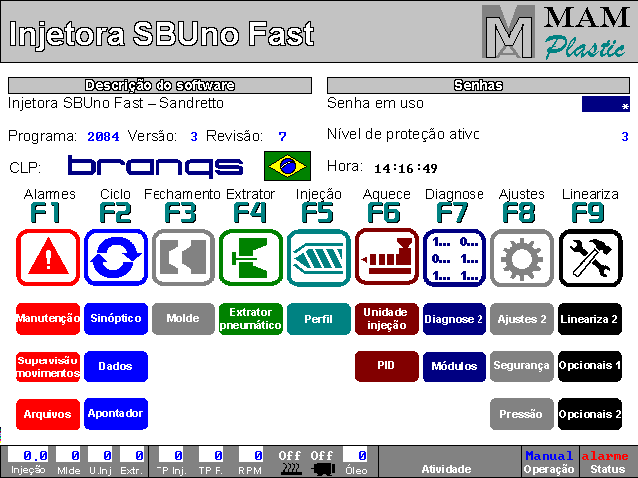
Task: Select the F5 function key label
Action: (x=317, y=213)
